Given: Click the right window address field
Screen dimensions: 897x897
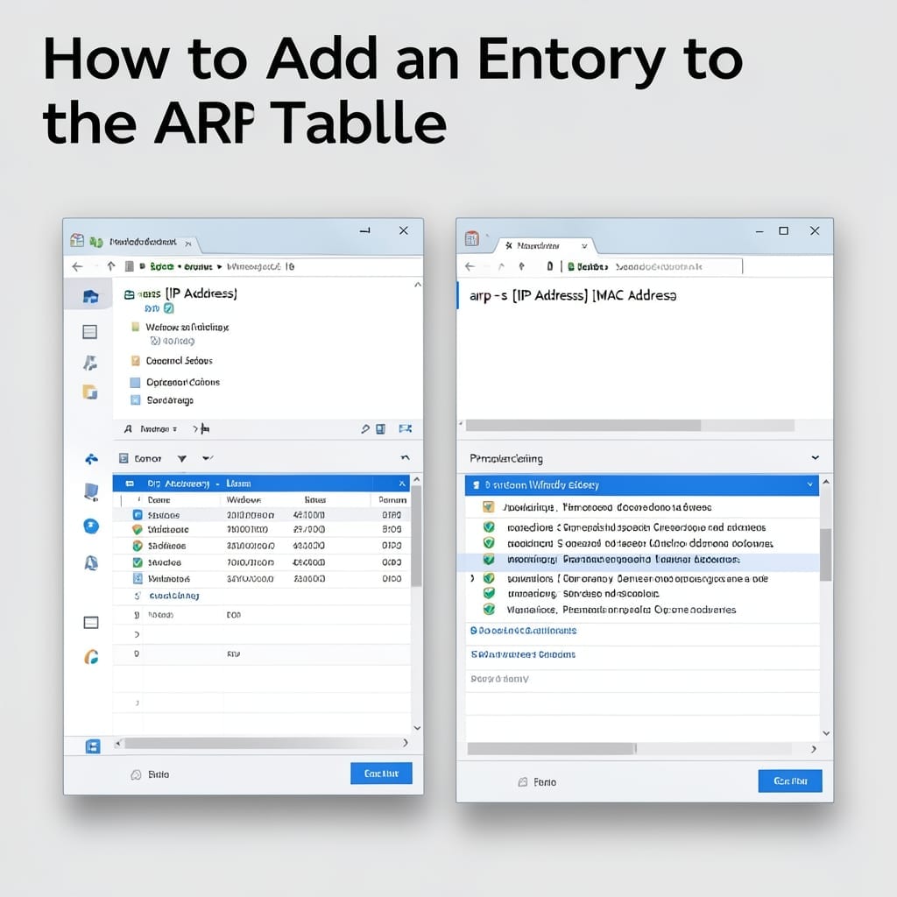Looking at the screenshot, I should 653,266.
